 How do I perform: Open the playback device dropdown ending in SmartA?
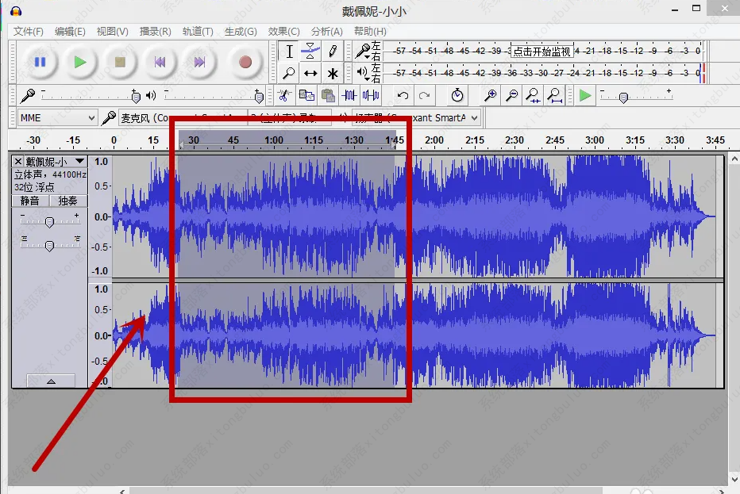click(x=416, y=118)
